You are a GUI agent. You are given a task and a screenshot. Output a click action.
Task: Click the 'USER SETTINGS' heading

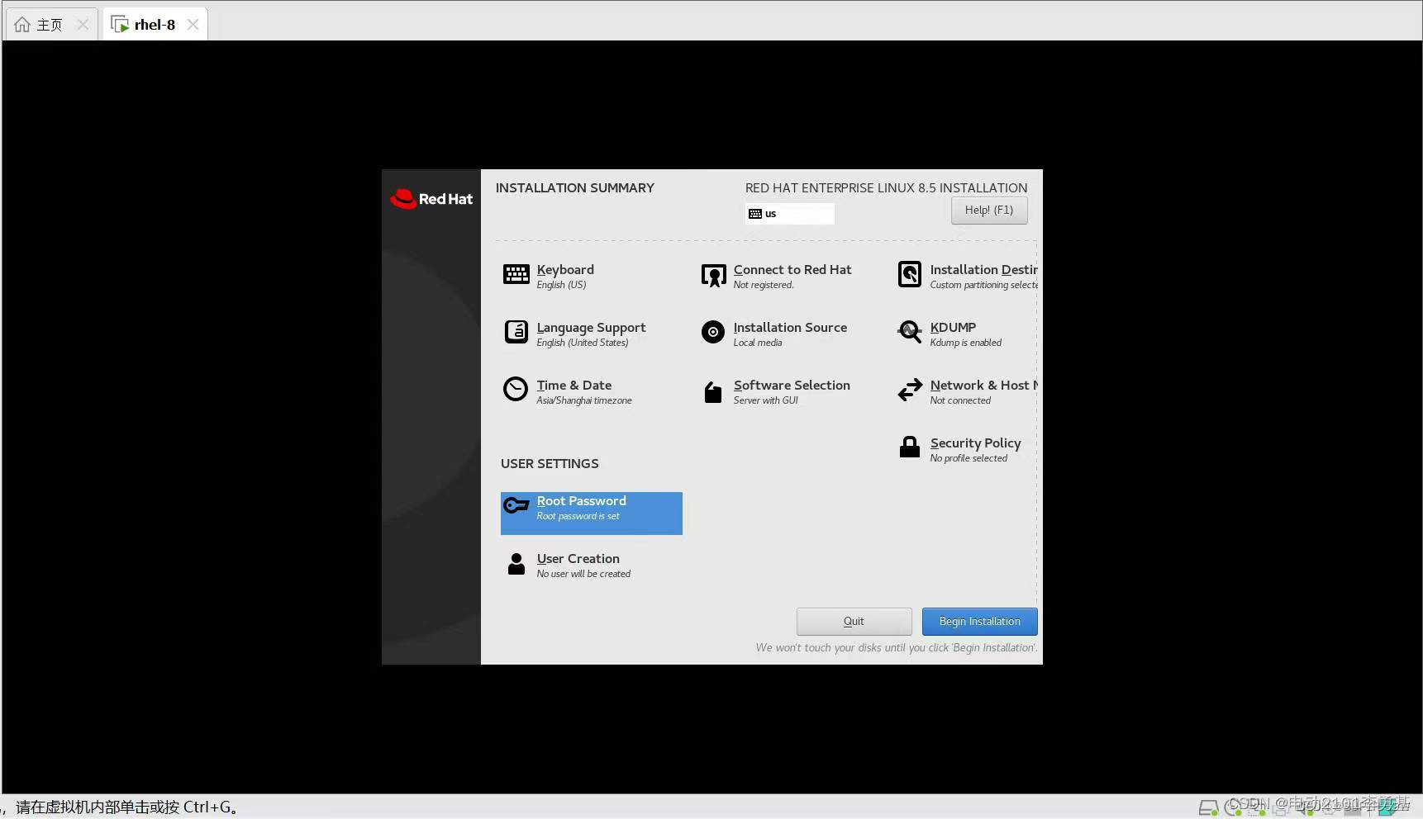[x=550, y=464]
